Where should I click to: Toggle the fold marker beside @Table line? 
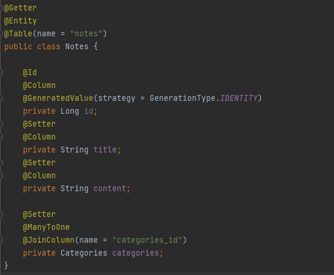point(1,34)
